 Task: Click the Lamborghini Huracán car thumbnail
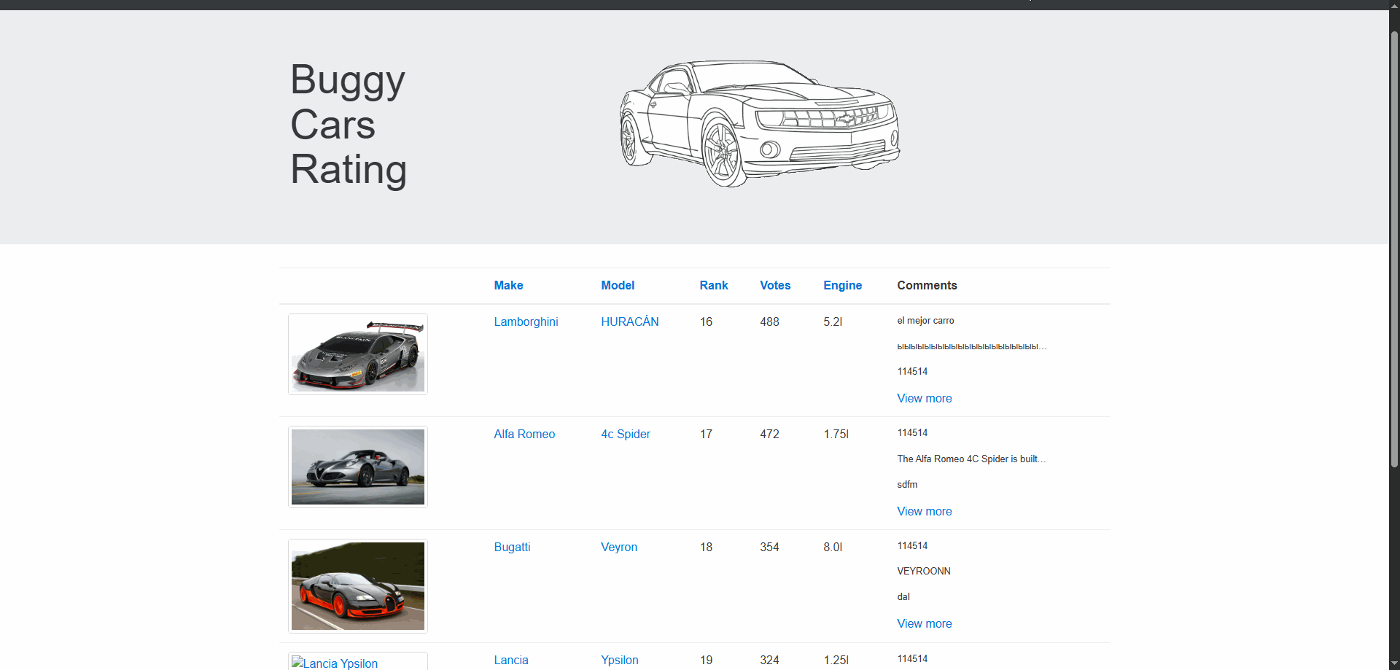click(357, 354)
